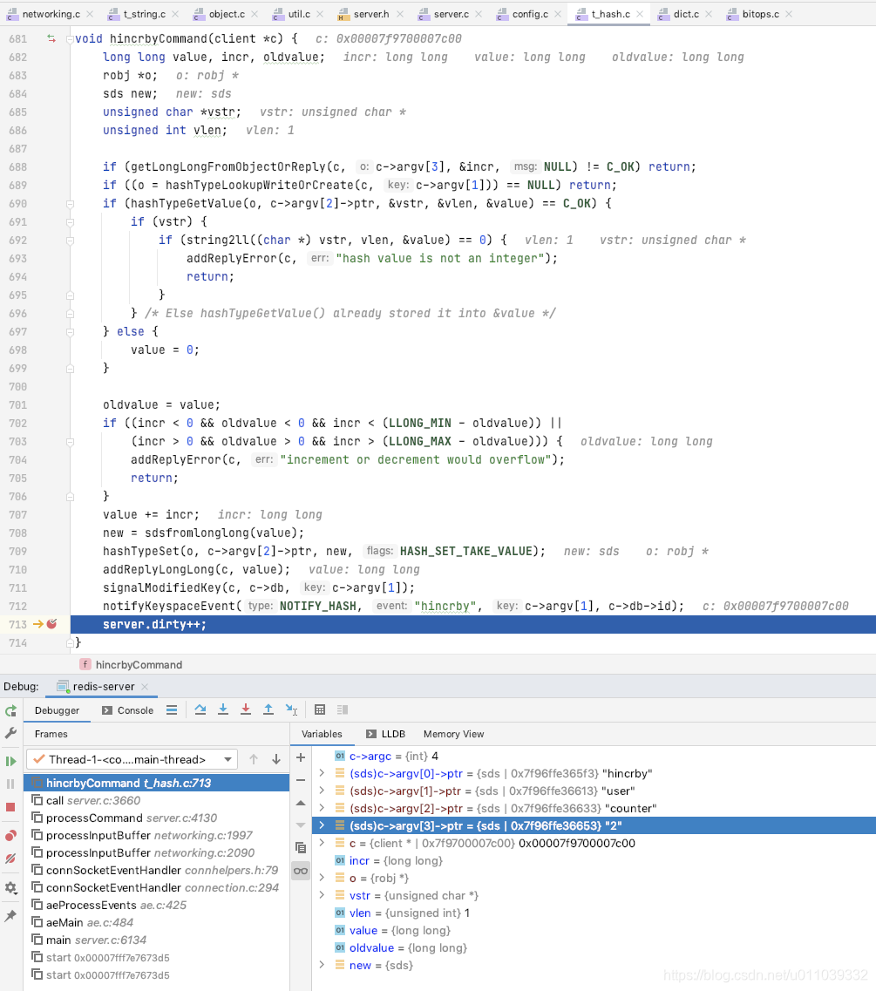Duplicate the selected watch

301,847
